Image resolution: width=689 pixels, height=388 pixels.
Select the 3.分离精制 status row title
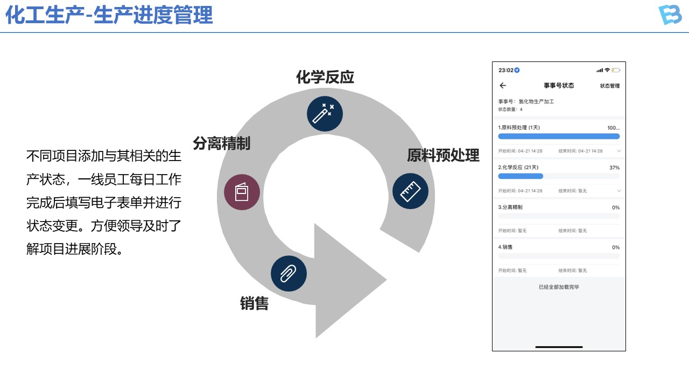click(x=510, y=207)
